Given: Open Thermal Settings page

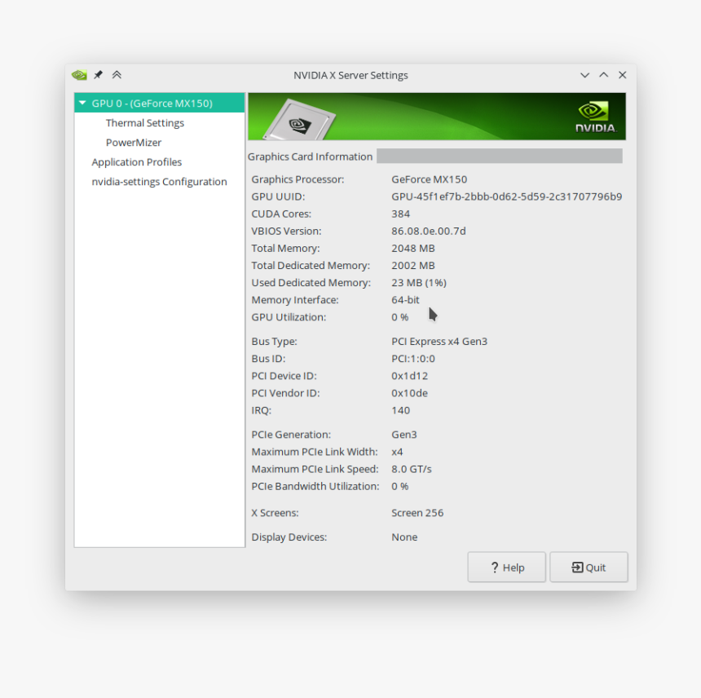Looking at the screenshot, I should [145, 123].
